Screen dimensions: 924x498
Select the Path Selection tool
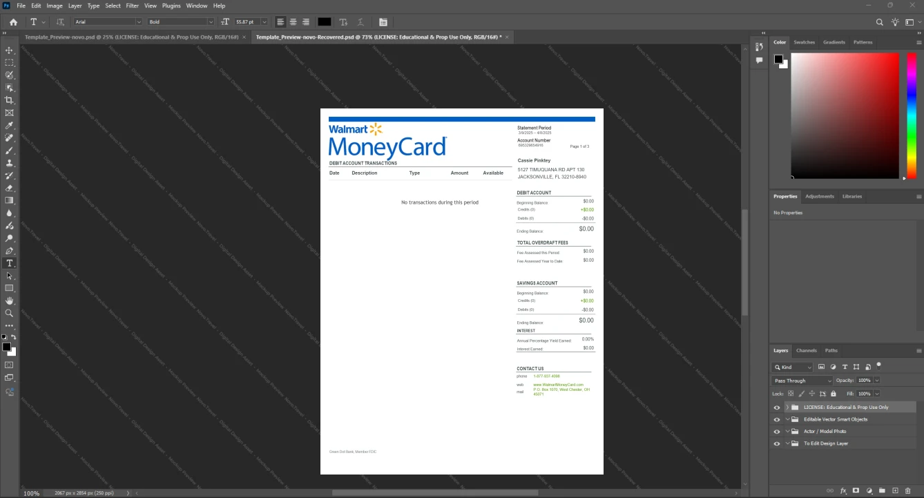point(9,276)
